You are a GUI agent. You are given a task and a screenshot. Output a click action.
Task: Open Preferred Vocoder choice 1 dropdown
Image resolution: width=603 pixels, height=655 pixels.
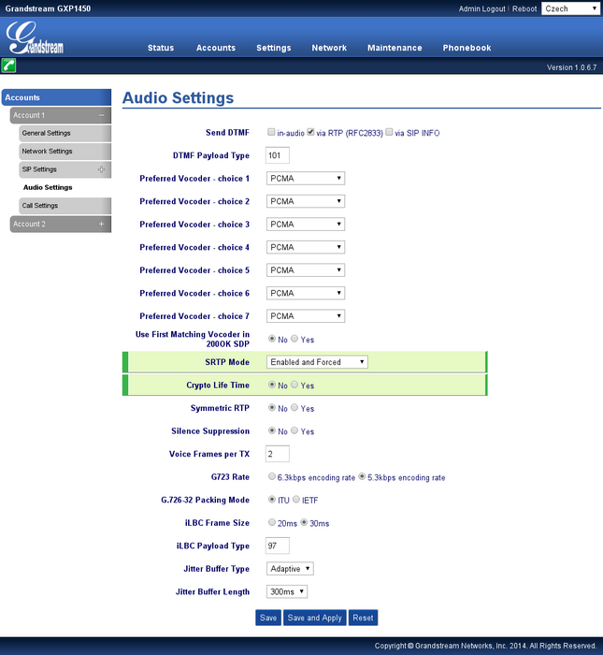[306, 179]
